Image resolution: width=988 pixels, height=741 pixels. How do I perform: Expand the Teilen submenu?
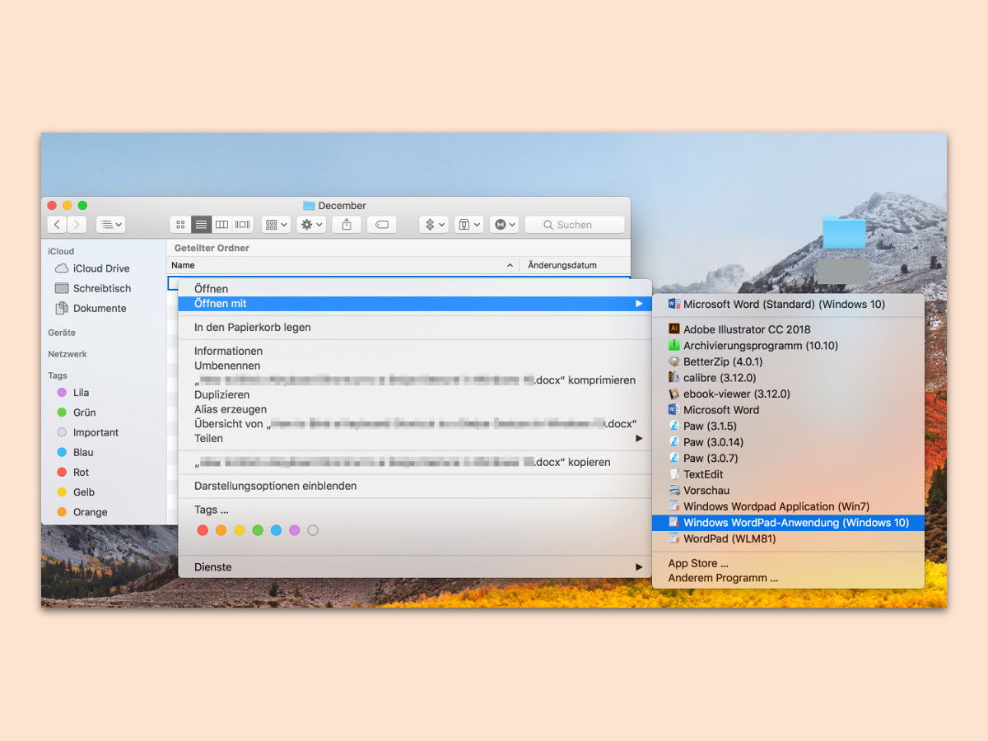415,438
